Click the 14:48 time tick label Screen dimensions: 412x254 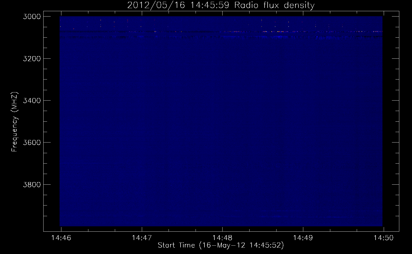click(x=222, y=238)
